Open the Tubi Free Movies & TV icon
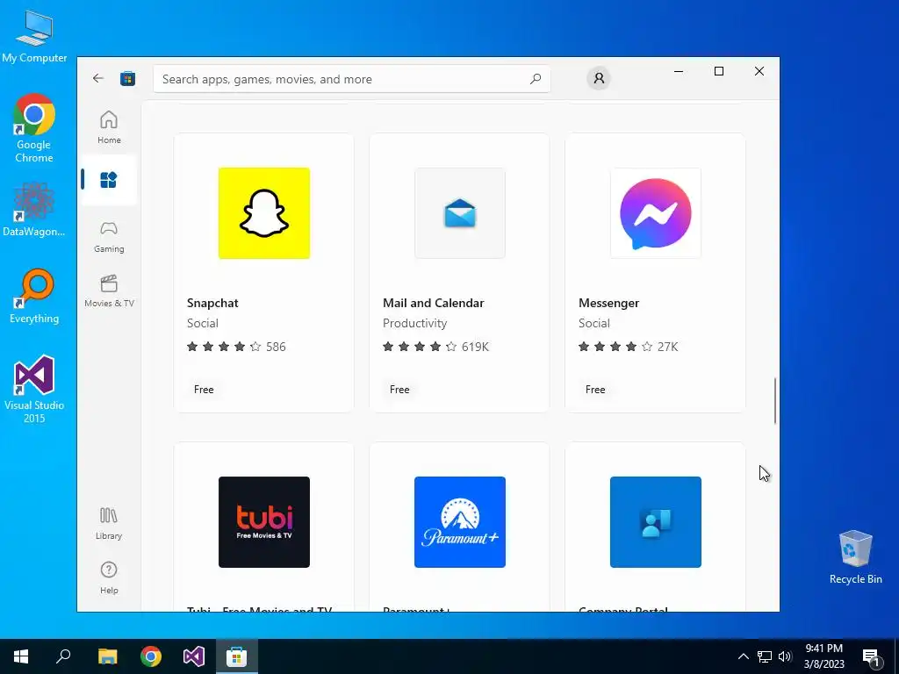 (263, 522)
